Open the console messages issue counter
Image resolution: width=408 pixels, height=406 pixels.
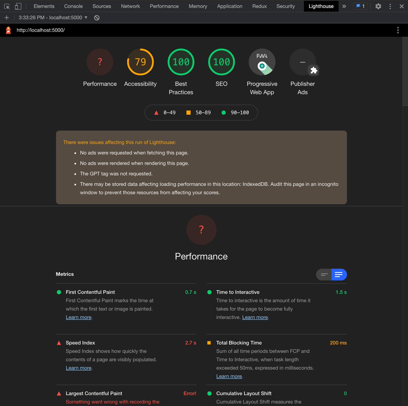(360, 6)
